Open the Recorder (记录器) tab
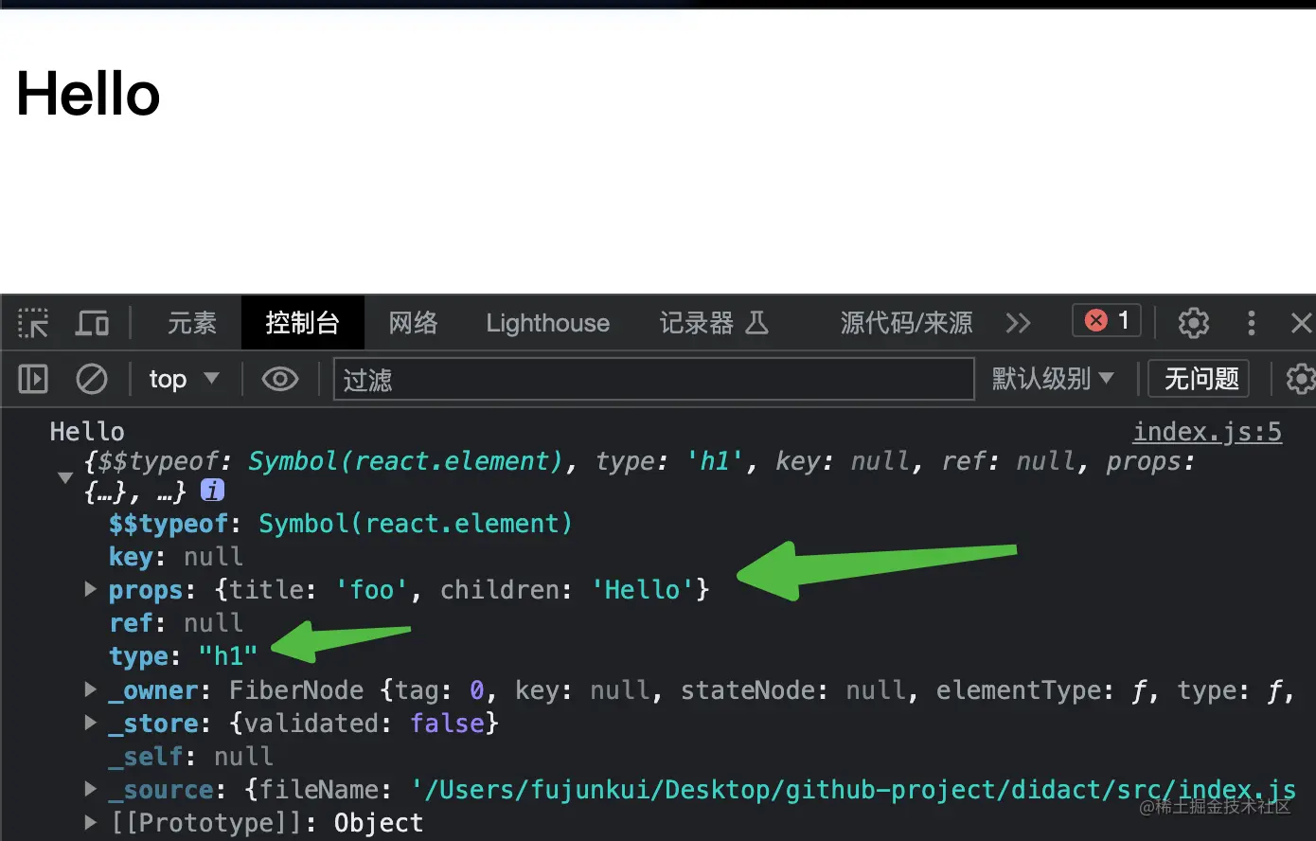The width and height of the screenshot is (1316, 841). point(714,324)
